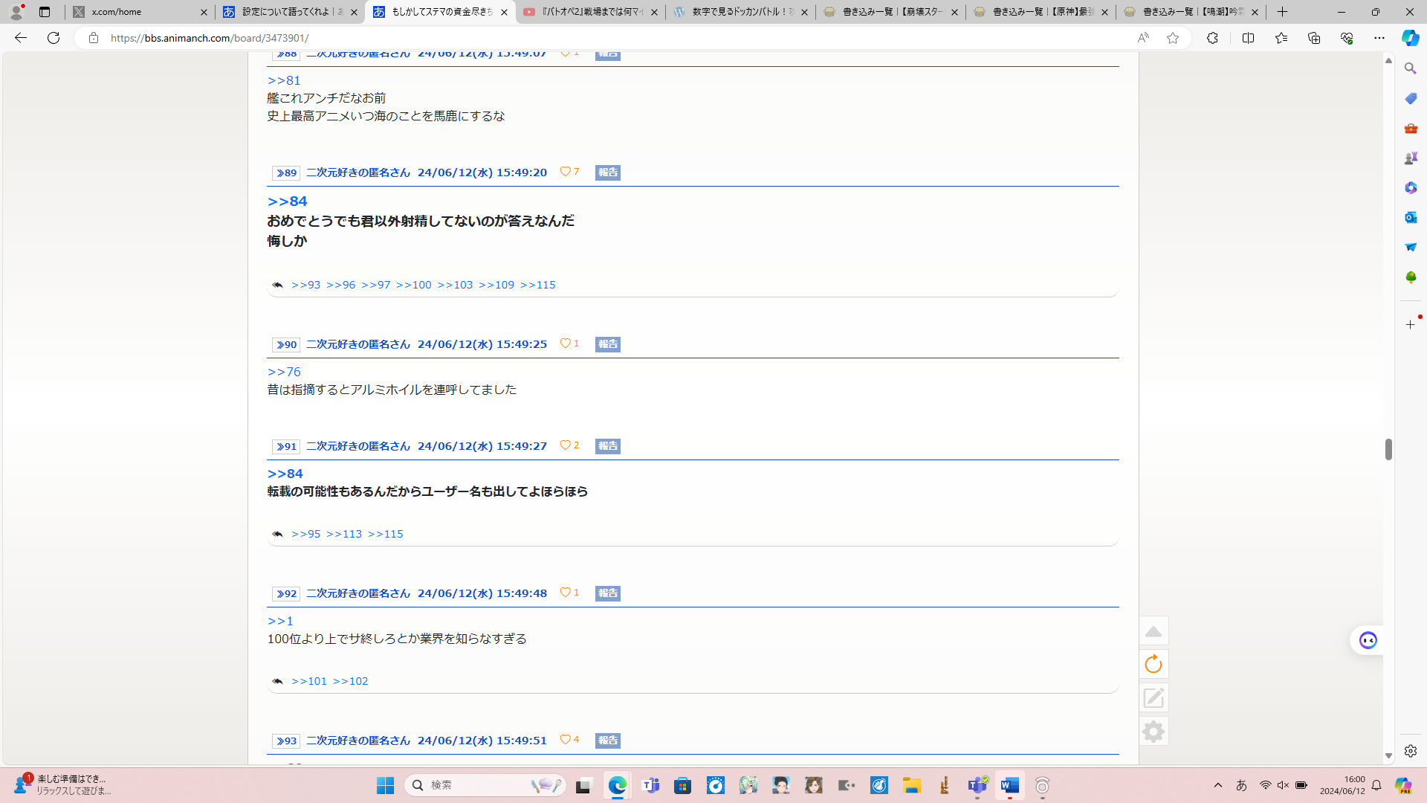Image resolution: width=1427 pixels, height=803 pixels.
Task: Add page to favorites star icon
Action: (1173, 38)
